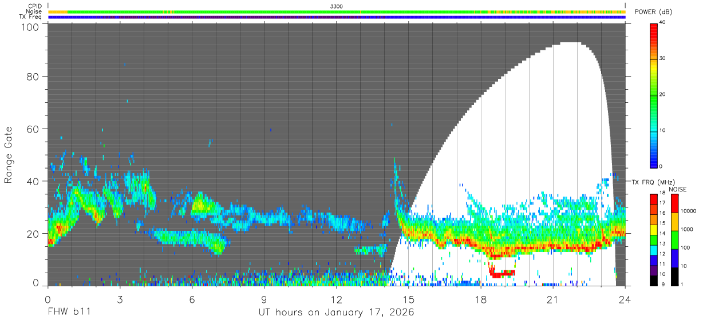Click the TX Freq row label
Image resolution: width=703 pixels, height=324 pixels.
[x=31, y=17]
